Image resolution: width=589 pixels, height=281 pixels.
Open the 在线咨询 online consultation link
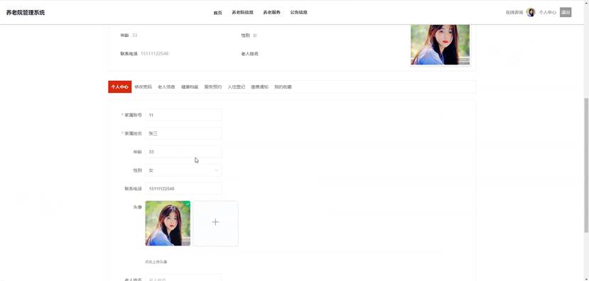tap(514, 12)
